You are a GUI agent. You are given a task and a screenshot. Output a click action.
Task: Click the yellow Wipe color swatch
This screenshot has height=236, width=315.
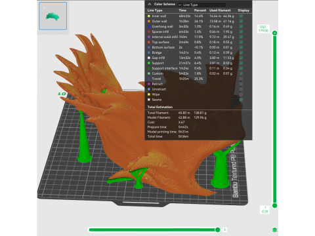(149, 94)
